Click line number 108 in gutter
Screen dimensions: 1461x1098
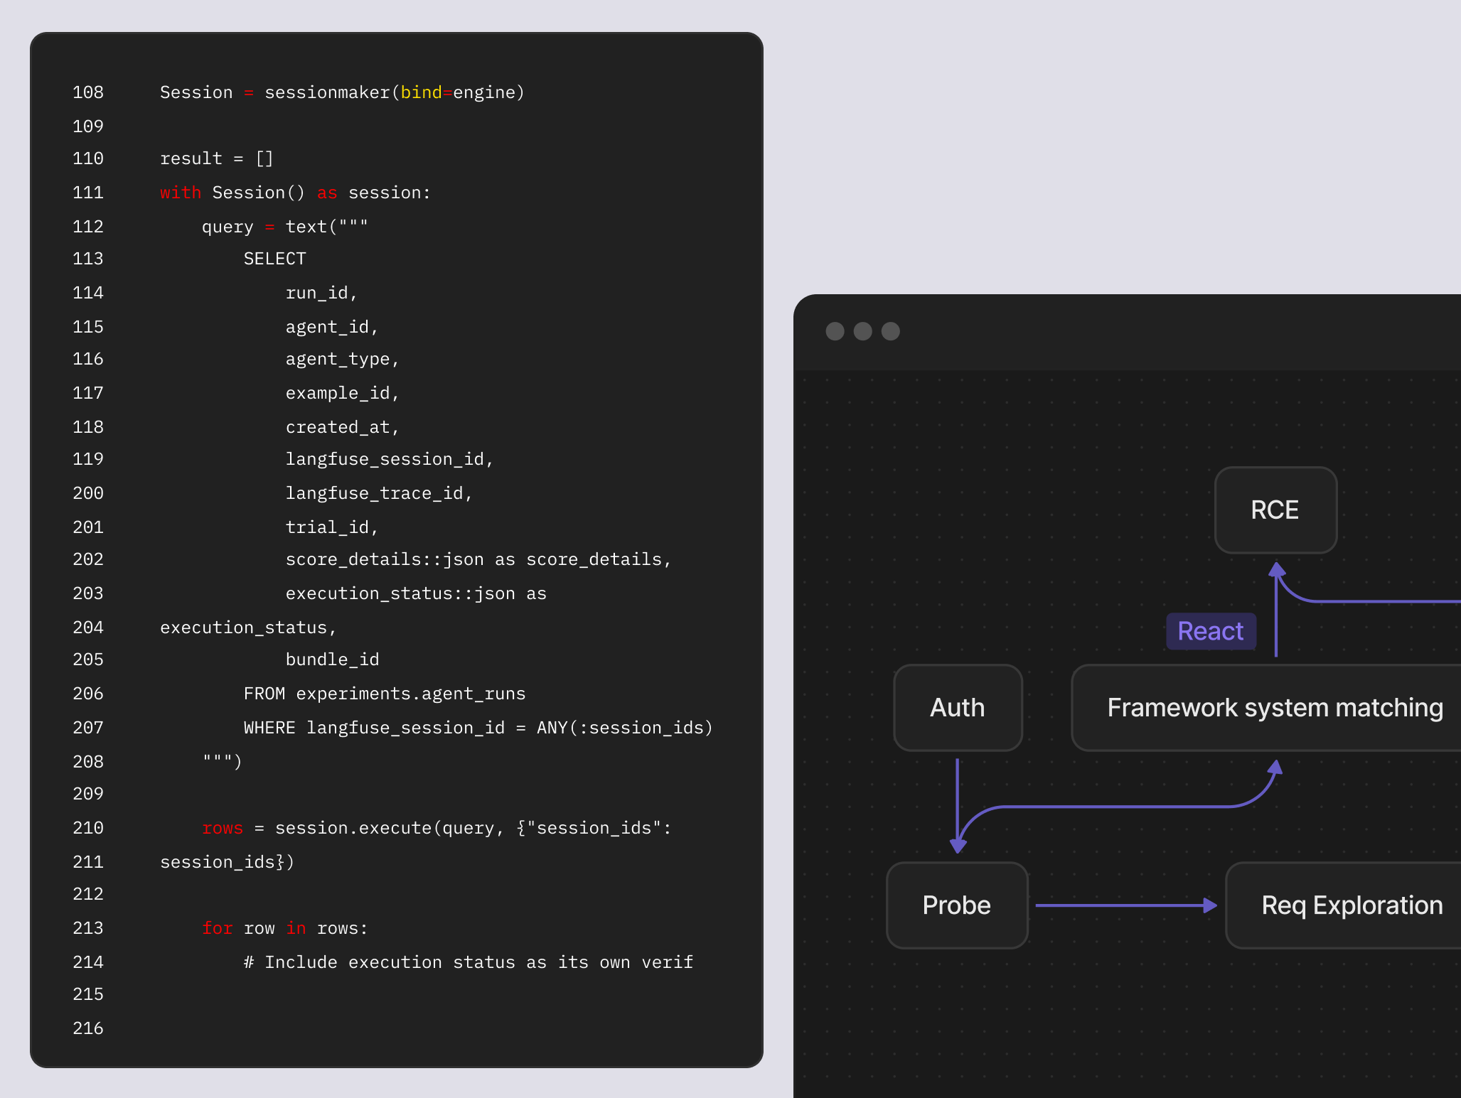tap(88, 92)
